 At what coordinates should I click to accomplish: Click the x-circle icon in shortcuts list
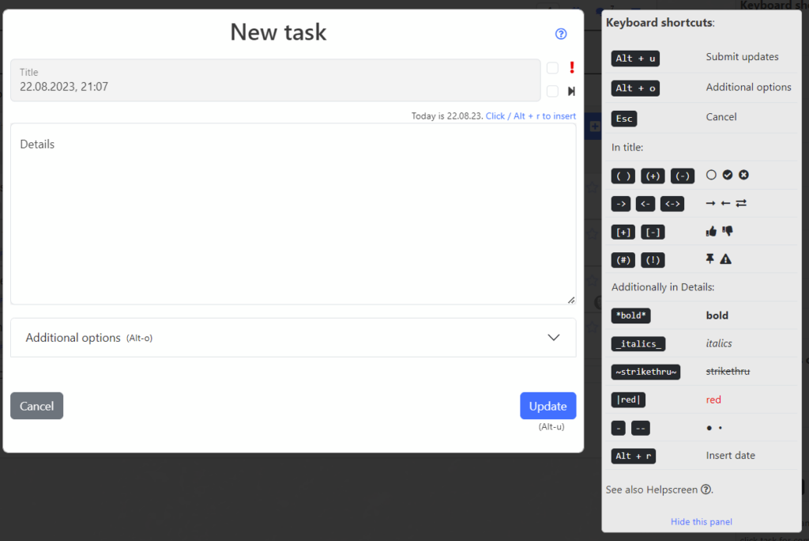pos(743,175)
